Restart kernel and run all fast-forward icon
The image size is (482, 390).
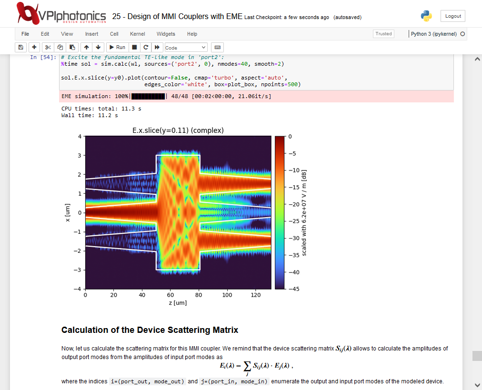157,47
